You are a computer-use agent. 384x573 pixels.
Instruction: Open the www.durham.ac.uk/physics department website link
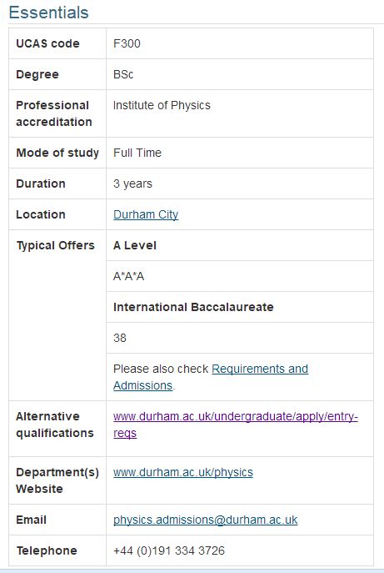(183, 472)
